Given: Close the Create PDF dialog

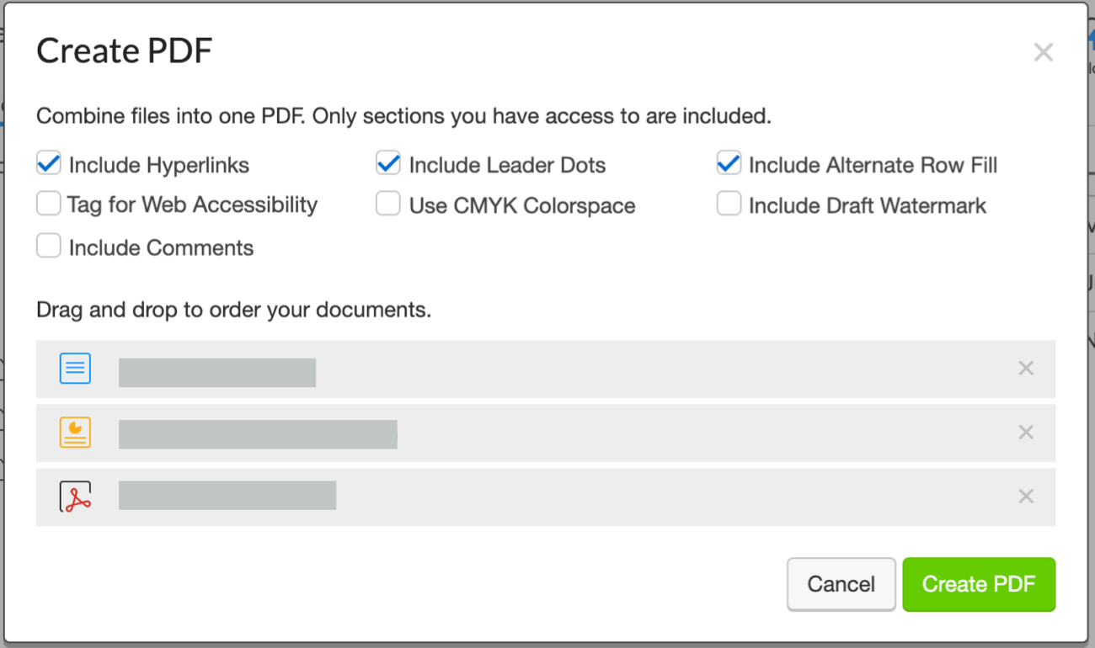Looking at the screenshot, I should (x=1043, y=53).
